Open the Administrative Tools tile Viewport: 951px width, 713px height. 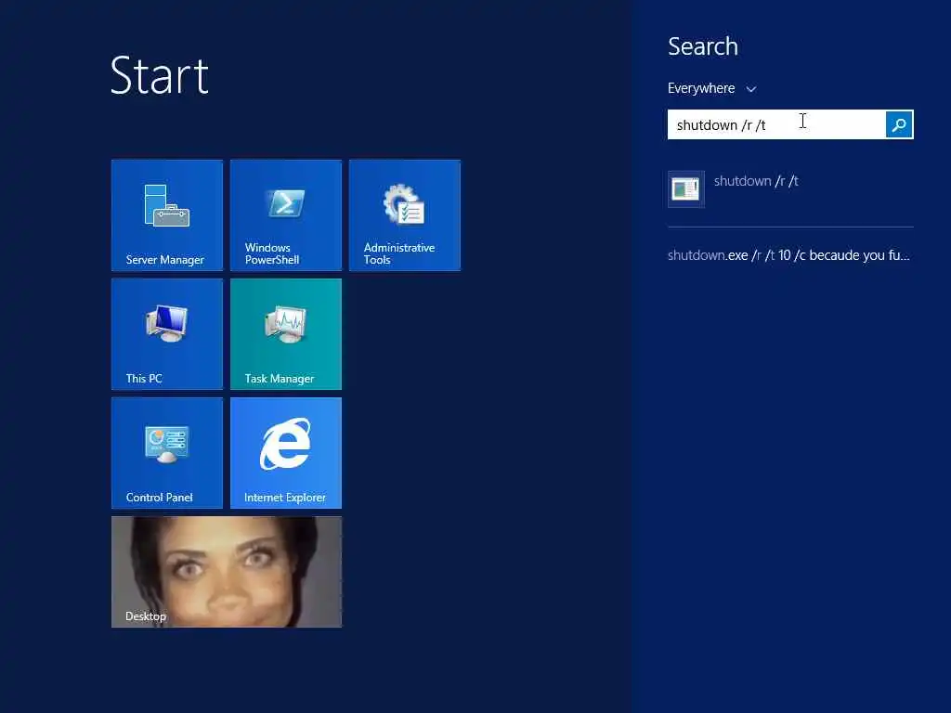click(x=405, y=215)
